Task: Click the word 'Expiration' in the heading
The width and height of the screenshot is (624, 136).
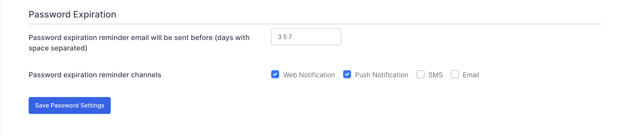Action: (94, 14)
